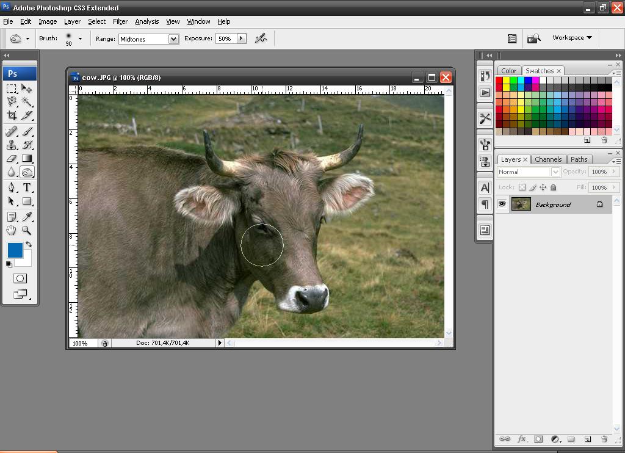Select the Crop tool

[12, 115]
